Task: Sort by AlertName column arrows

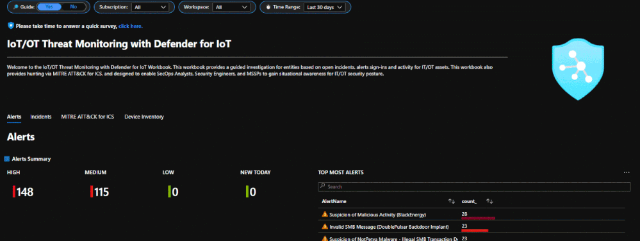Action: [452, 201]
